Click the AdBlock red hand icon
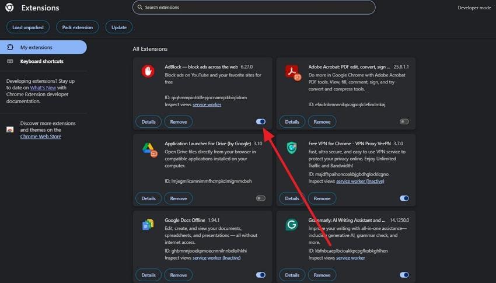The image size is (496, 283). pyautogui.click(x=148, y=71)
